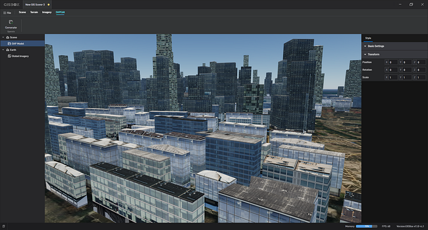Click the SHP Model item icon
This screenshot has width=428, height=230.
pos(9,43)
